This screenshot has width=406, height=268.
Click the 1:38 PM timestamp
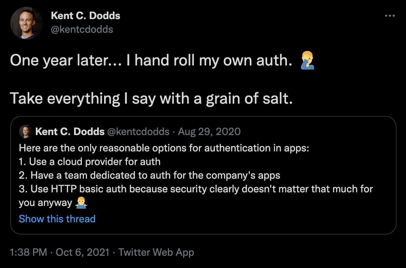[29, 252]
